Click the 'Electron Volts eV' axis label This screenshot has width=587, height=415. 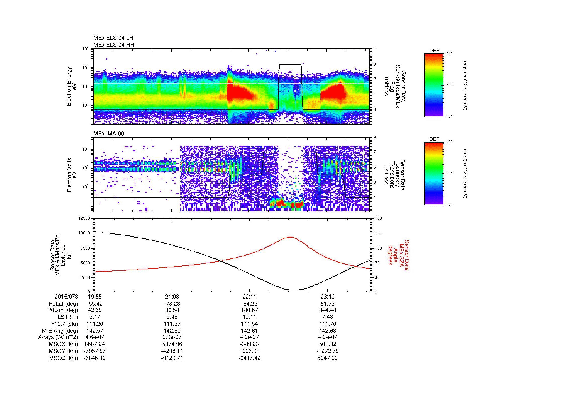coord(72,175)
